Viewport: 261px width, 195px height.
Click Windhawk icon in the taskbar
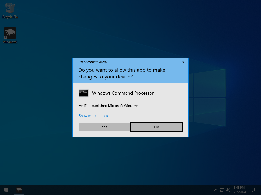pos(19,190)
